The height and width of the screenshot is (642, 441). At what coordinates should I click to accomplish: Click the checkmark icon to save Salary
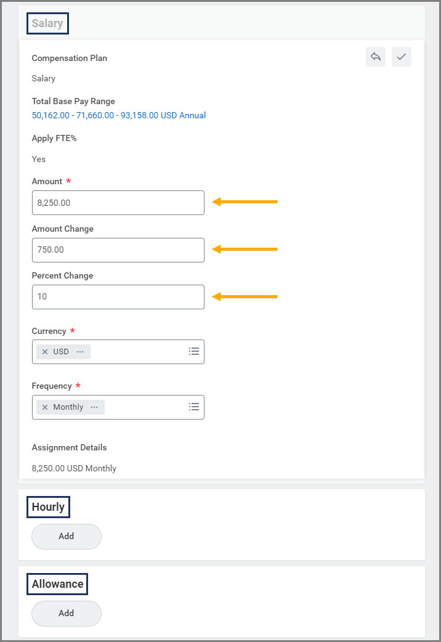click(x=401, y=57)
